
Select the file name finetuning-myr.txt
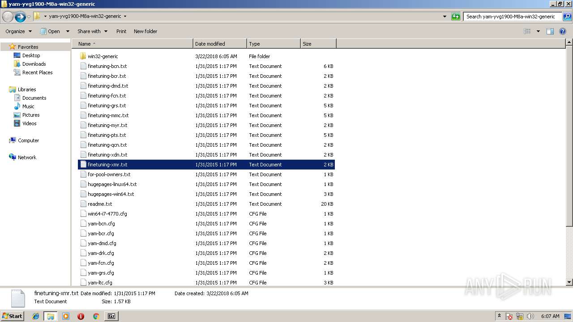coord(107,125)
